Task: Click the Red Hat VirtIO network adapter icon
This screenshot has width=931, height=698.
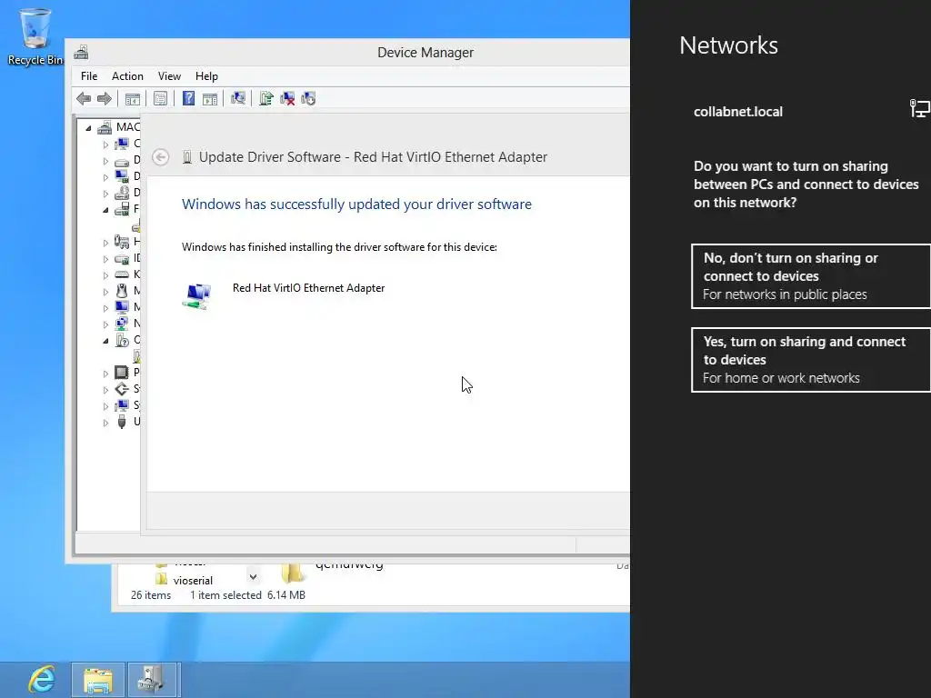Action: coord(197,296)
